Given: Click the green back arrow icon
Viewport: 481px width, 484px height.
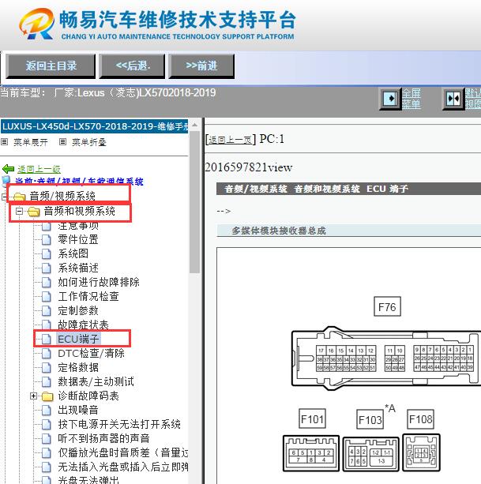Looking at the screenshot, I should tap(9, 169).
